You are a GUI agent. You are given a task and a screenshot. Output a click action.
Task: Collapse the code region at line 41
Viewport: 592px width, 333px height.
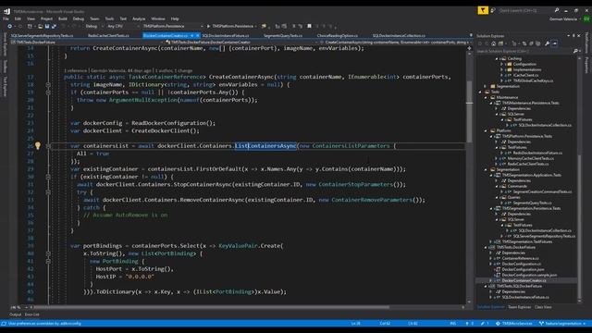pos(48,261)
